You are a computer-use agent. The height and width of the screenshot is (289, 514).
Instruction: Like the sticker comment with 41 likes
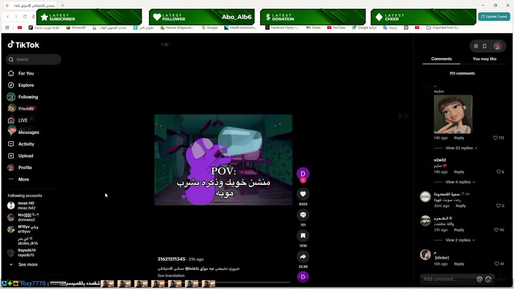497,264
